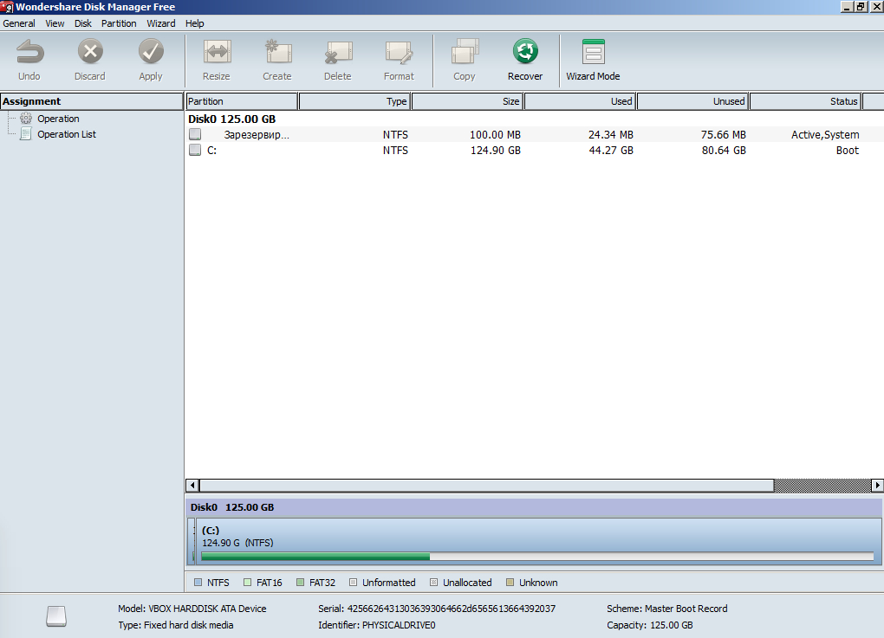Viewport: 884px width, 638px height.
Task: Open the Wizard menu
Action: click(161, 23)
